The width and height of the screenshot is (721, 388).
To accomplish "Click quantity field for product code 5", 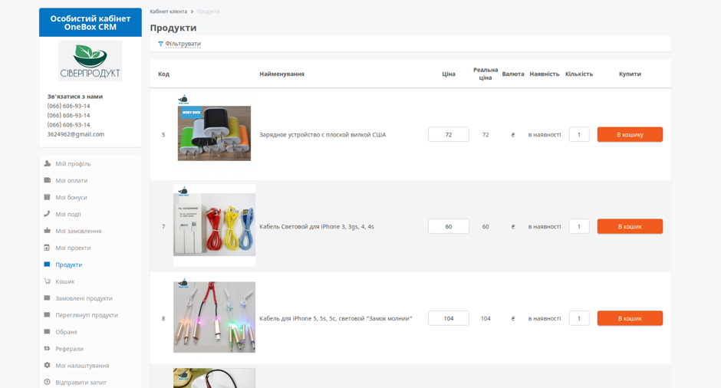I will pos(579,135).
